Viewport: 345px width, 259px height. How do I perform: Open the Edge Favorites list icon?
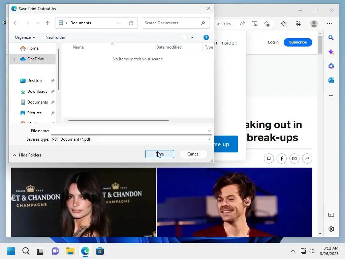[x=284, y=24]
